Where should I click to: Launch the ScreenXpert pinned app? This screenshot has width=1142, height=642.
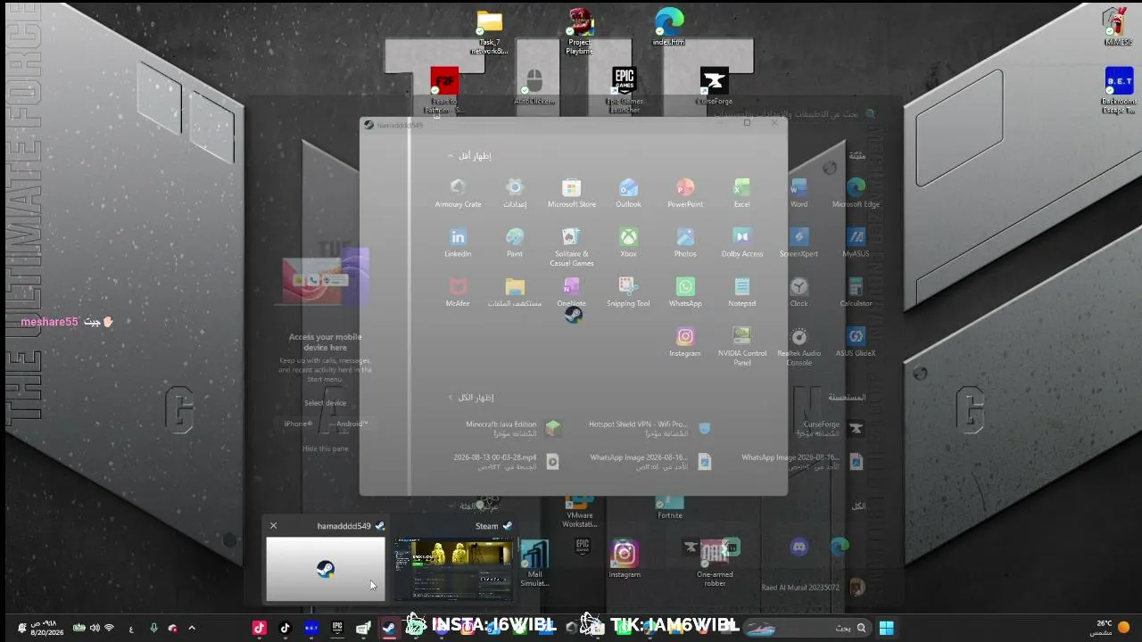click(799, 243)
